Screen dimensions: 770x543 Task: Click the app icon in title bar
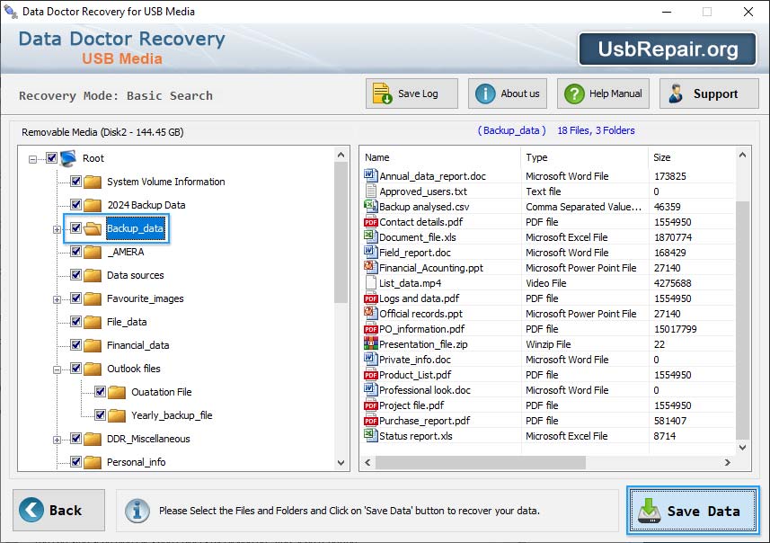(x=10, y=11)
